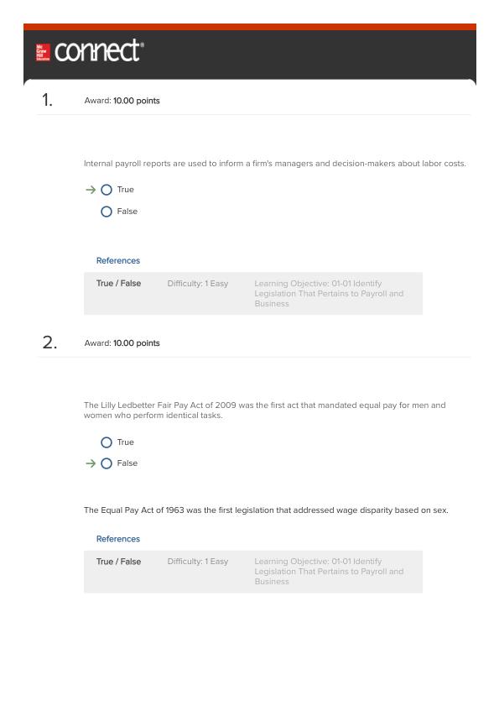Image resolution: width=499 pixels, height=706 pixels.
Task: Click Difficulty: 1 Easy under question 2
Action: 198,562
